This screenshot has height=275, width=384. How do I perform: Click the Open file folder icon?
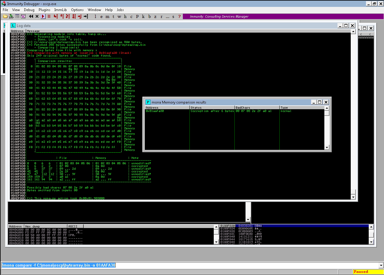pos(5,16)
